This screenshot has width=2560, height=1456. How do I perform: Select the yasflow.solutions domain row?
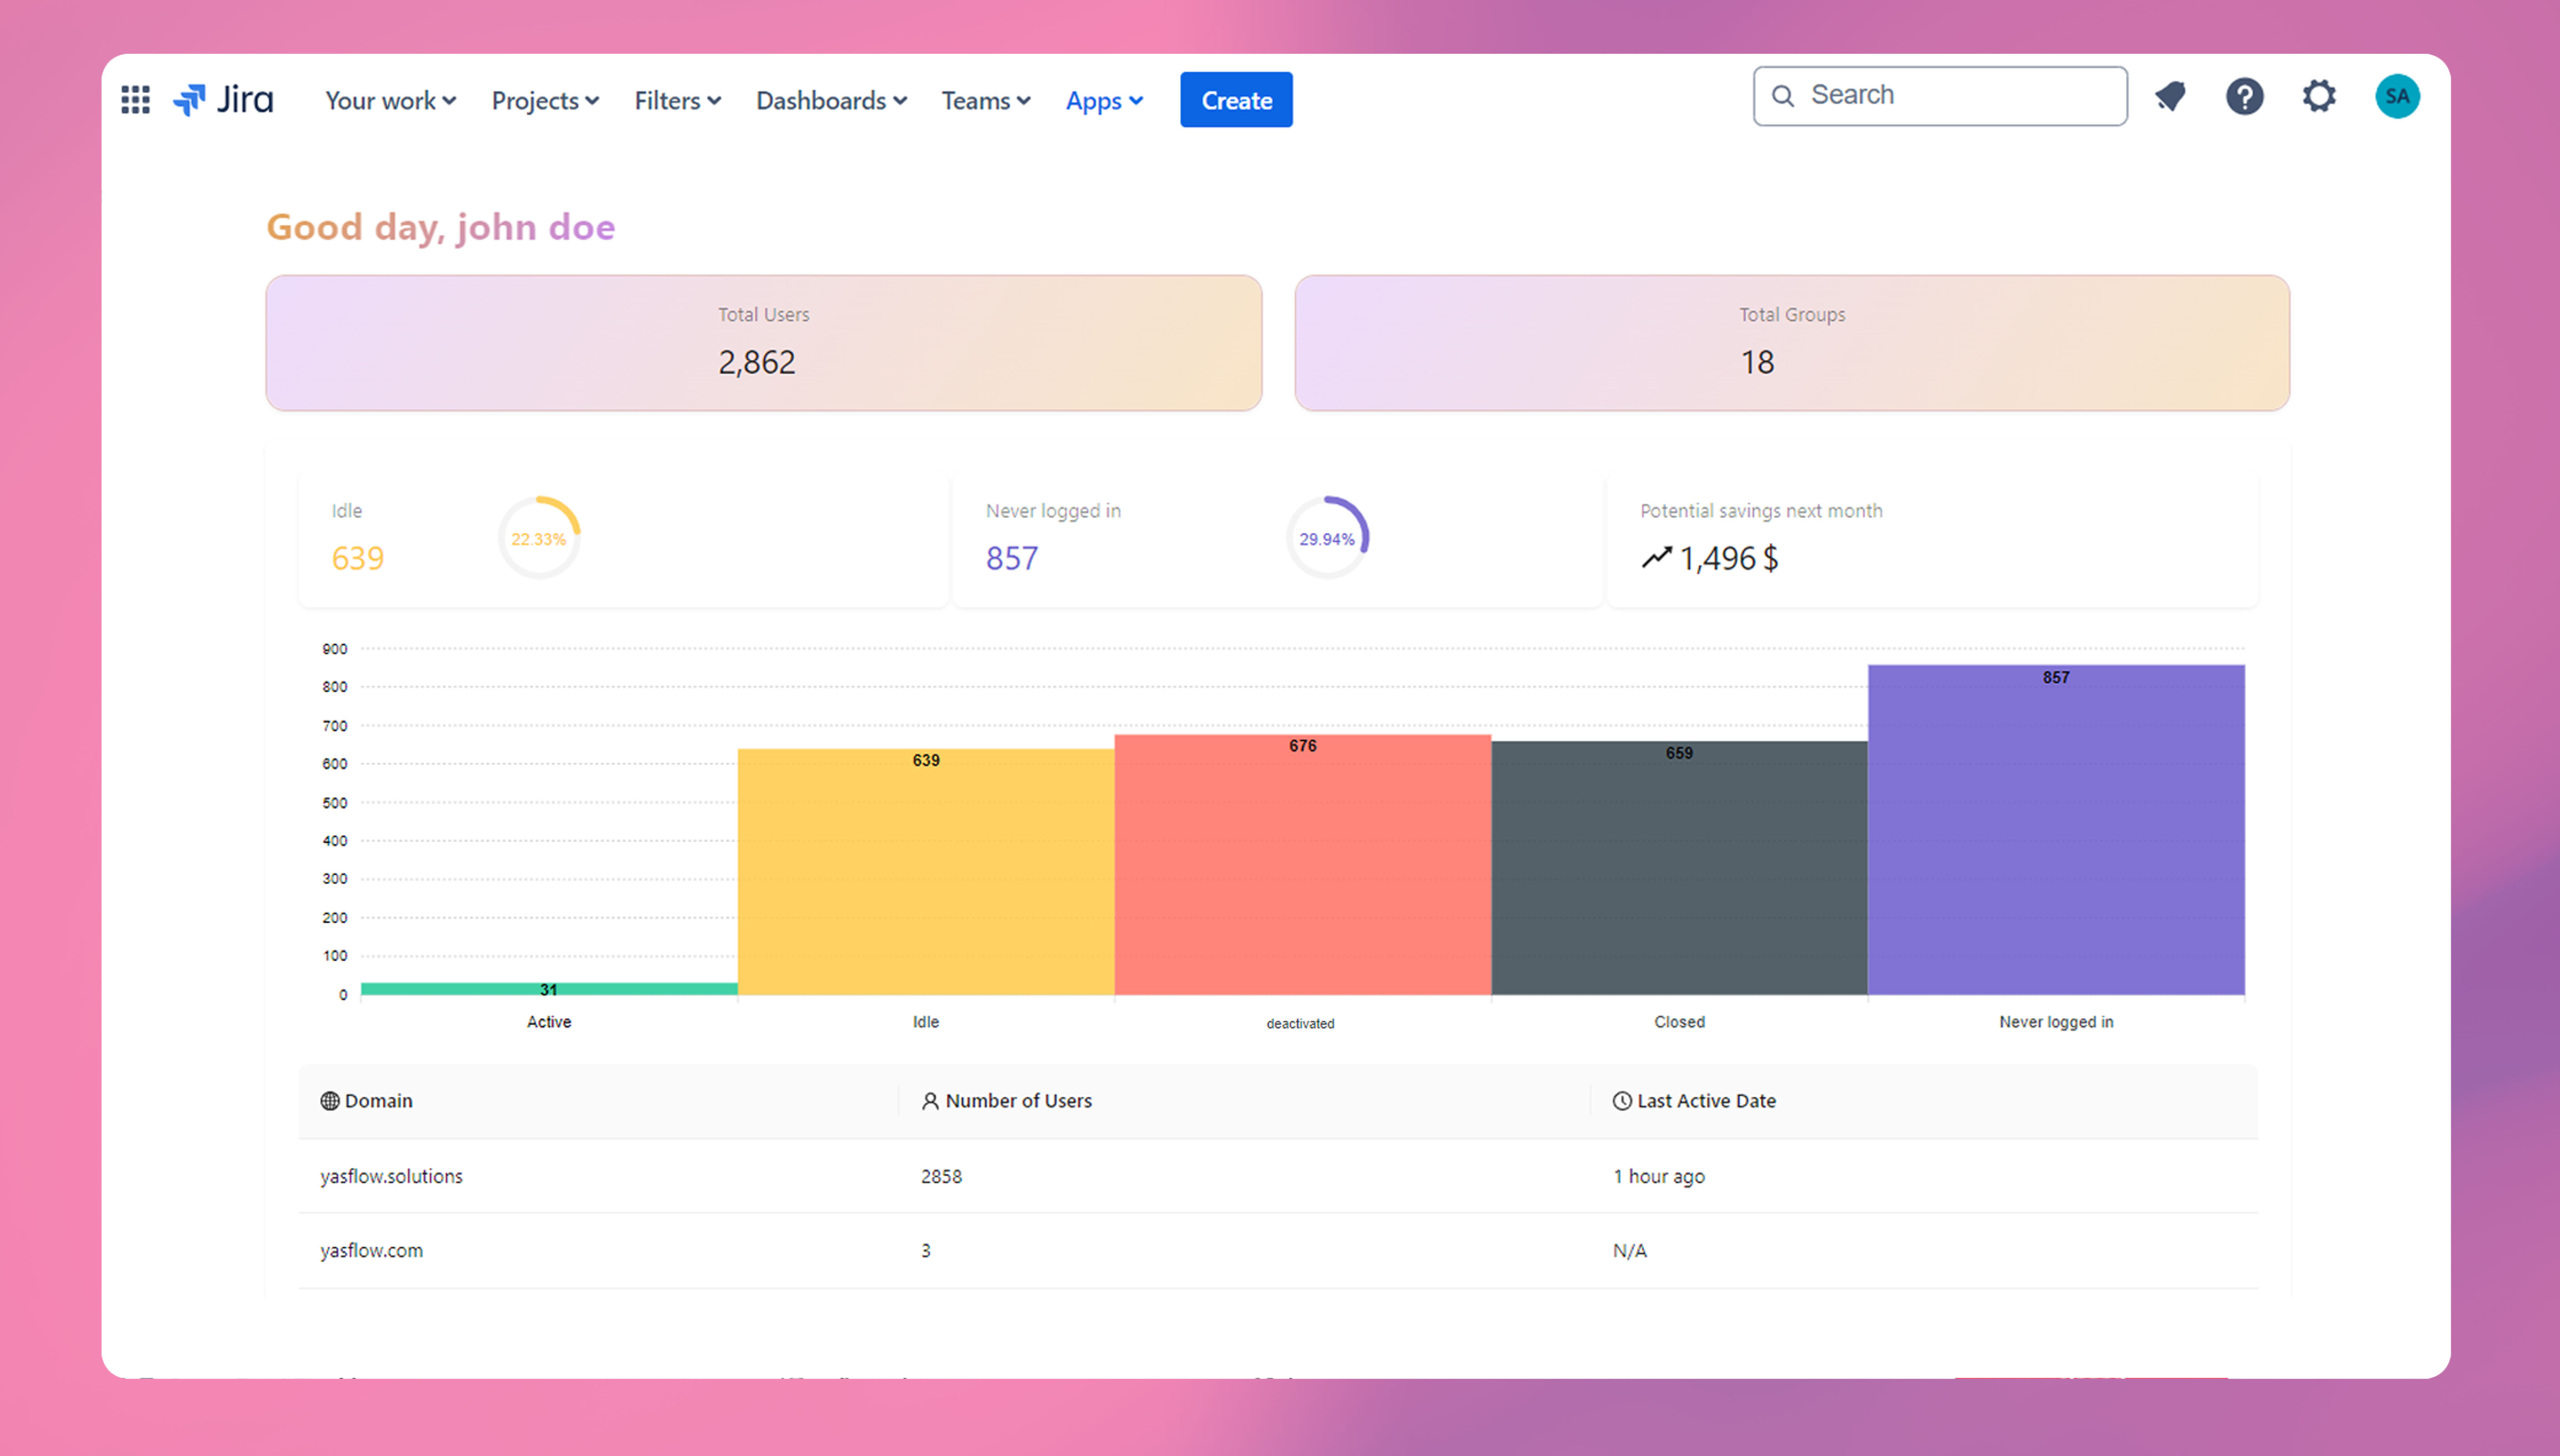tap(392, 1176)
